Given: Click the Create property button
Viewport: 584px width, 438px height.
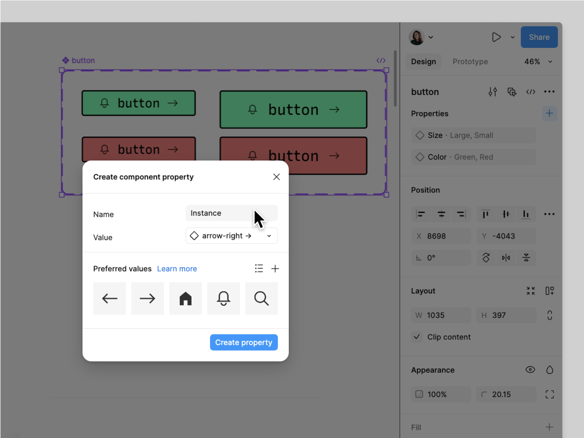Looking at the screenshot, I should click(x=244, y=342).
